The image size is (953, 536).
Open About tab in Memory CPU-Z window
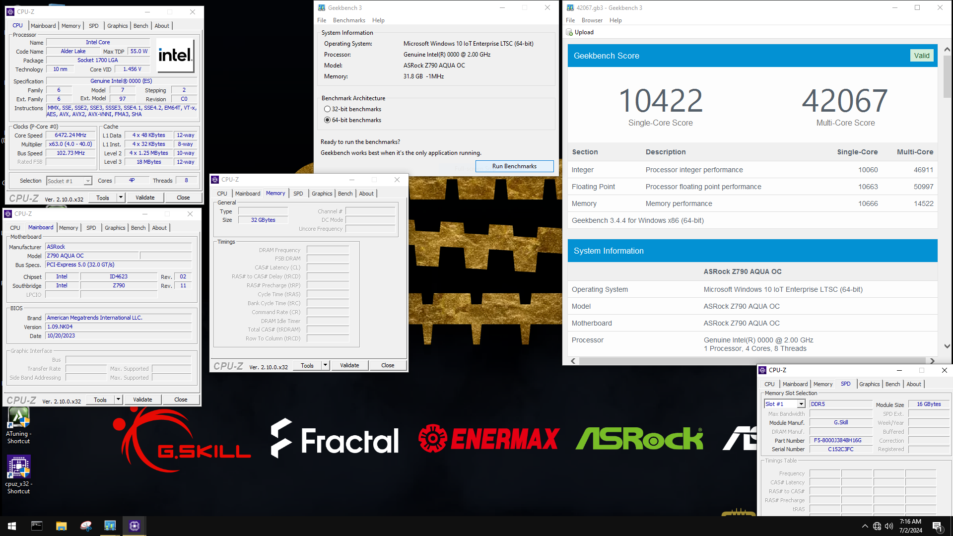(x=366, y=194)
